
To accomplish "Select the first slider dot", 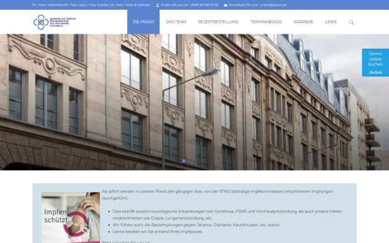I will click(184, 161).
